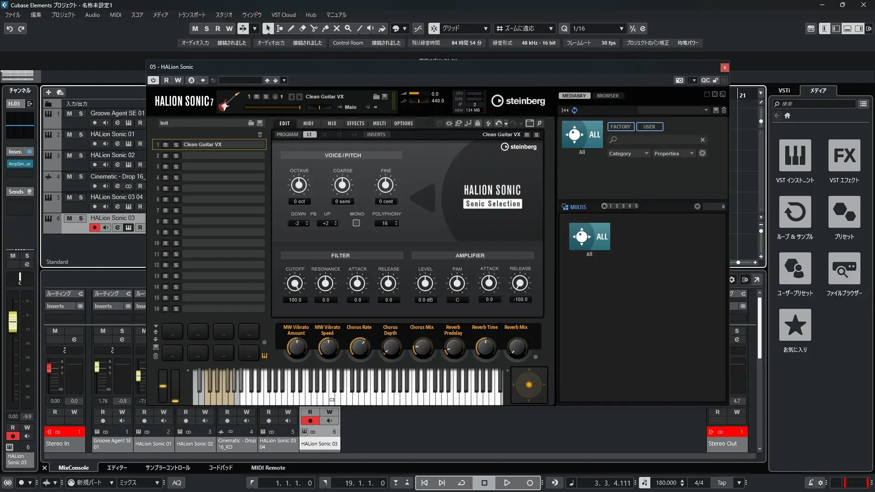Click the USER filter button

(x=649, y=127)
